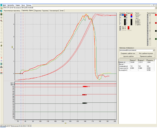Click the 0,168 average speed cell
Image resolution: width=157 pixels, height=131 pixels.
pos(150,70)
